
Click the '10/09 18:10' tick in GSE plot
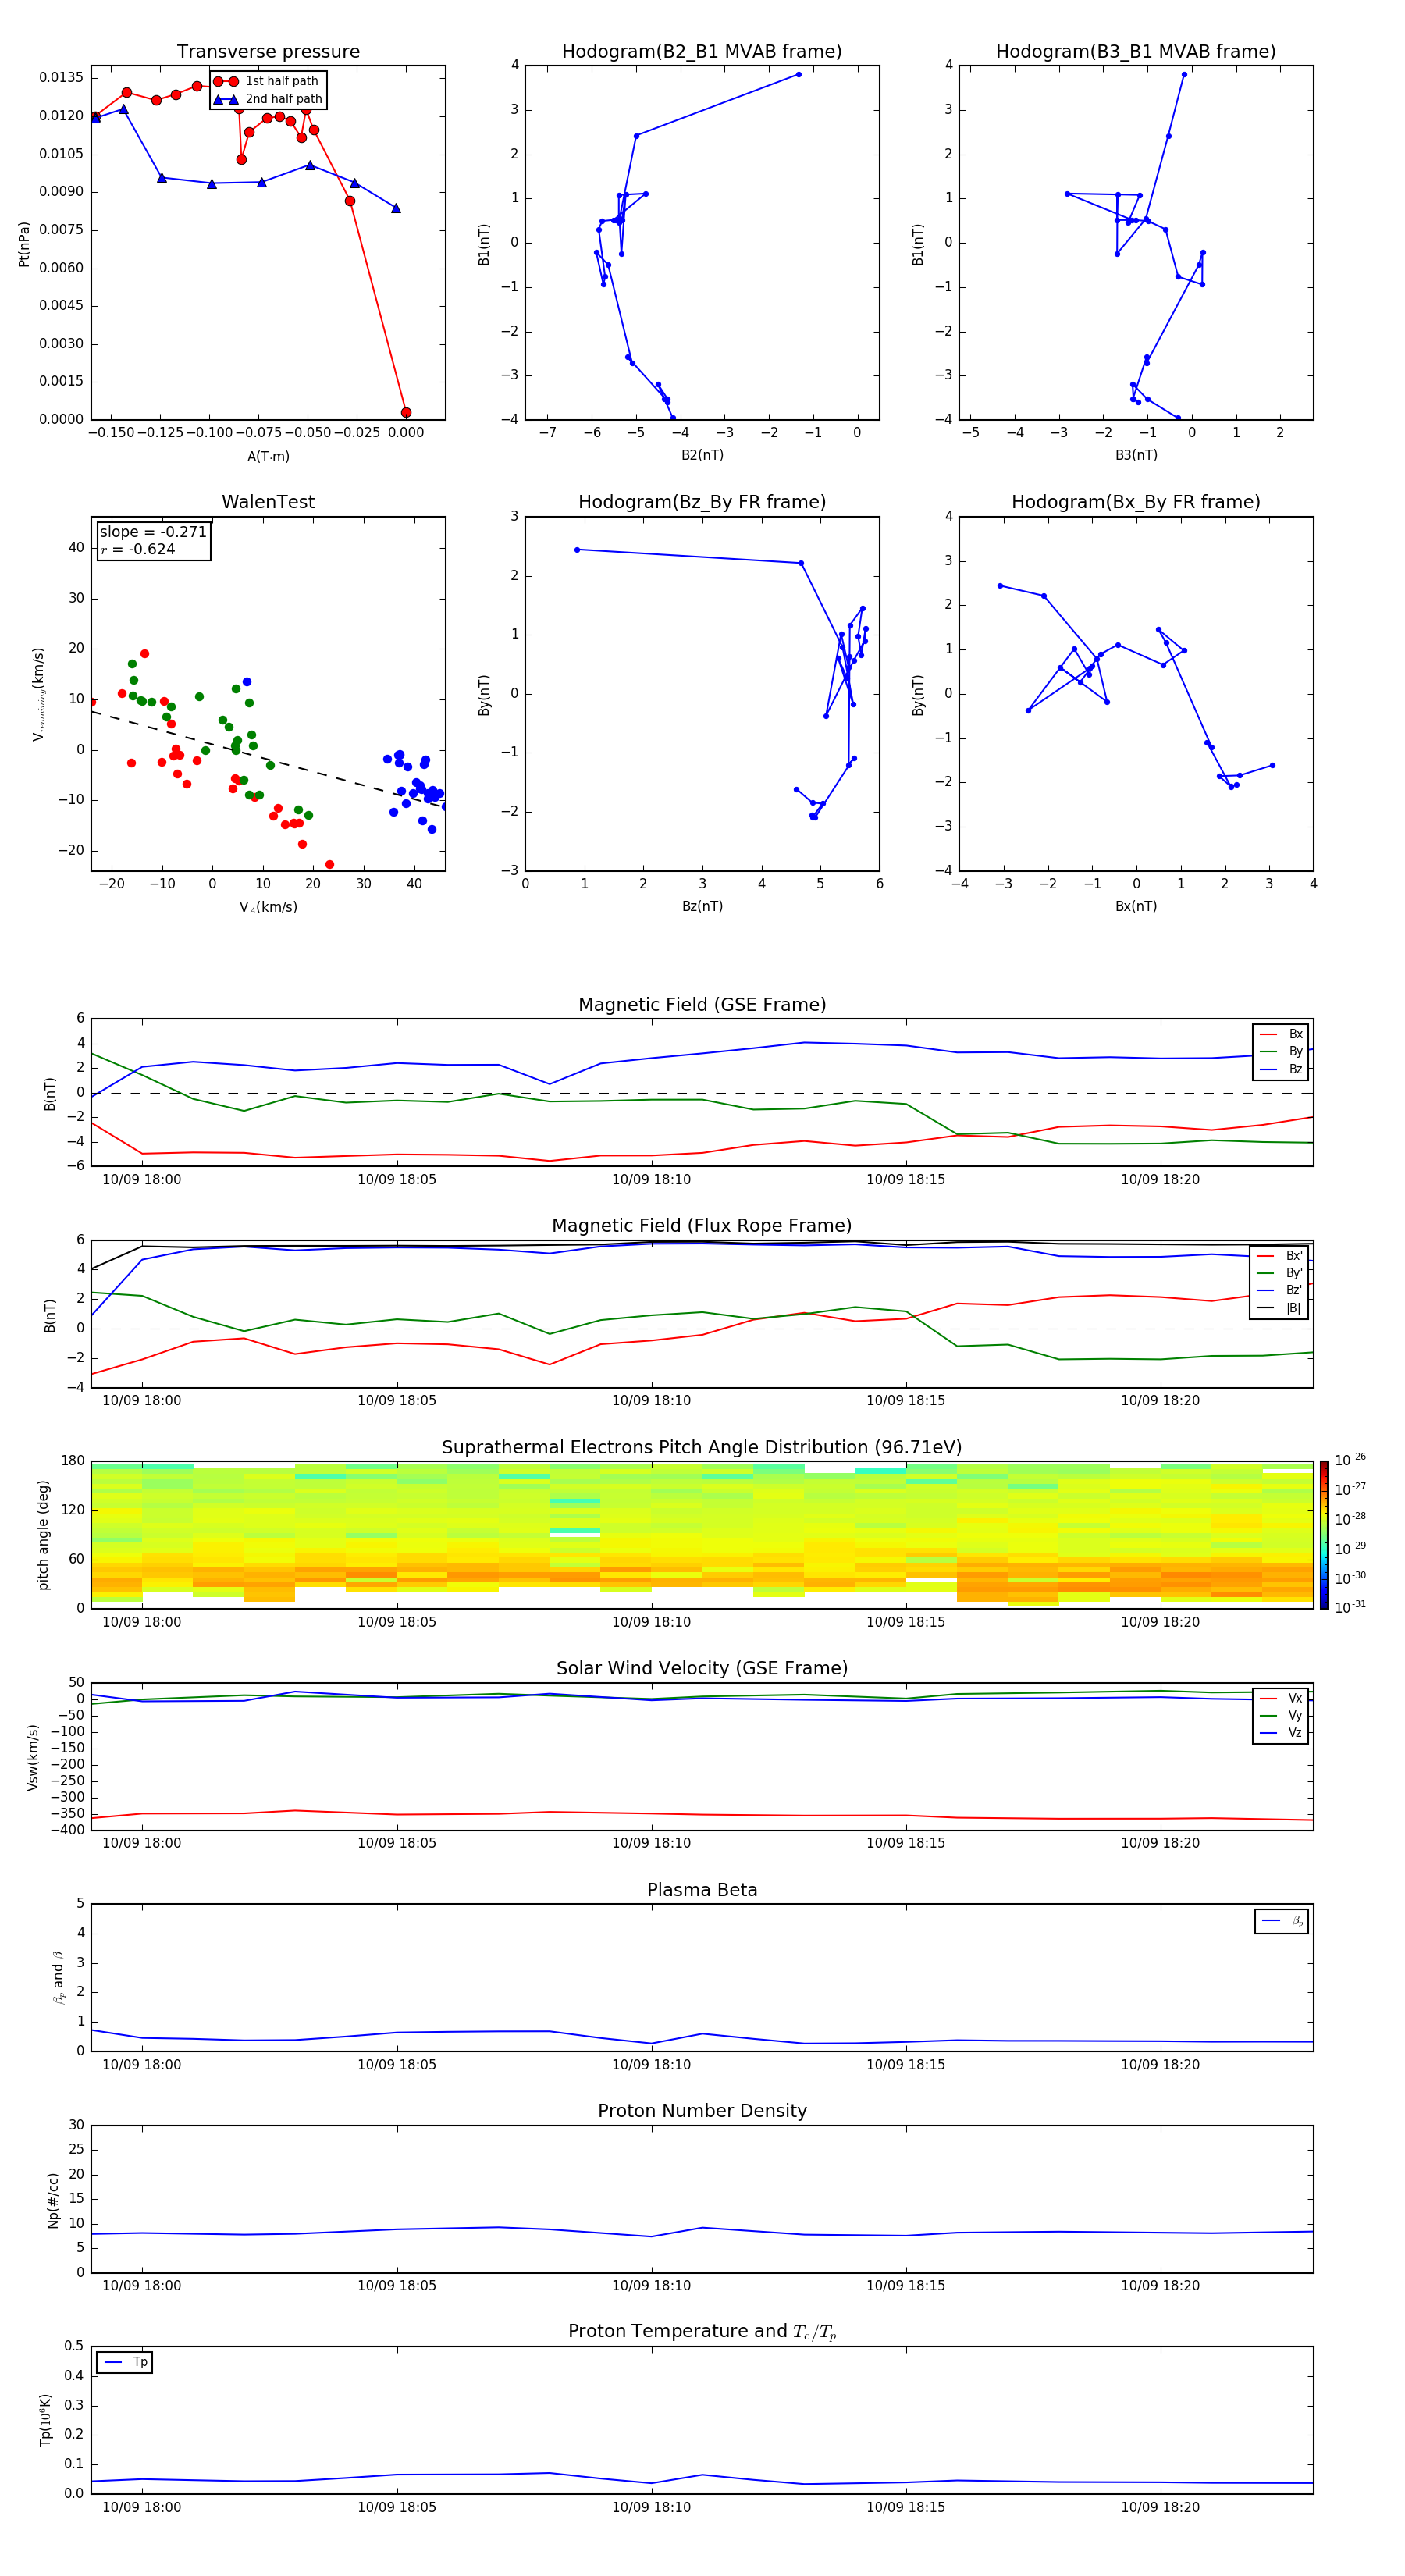point(651,1180)
